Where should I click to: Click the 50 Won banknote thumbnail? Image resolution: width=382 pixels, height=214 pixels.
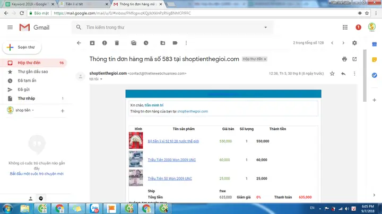coord(136,178)
